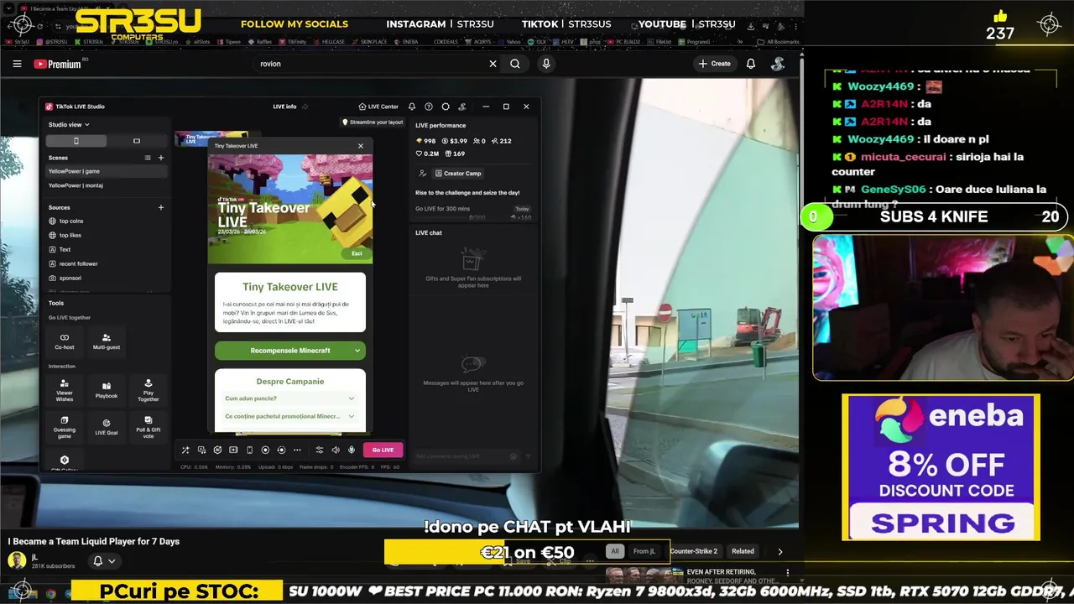
Task: Open the Guessing game interaction
Action: (65, 427)
